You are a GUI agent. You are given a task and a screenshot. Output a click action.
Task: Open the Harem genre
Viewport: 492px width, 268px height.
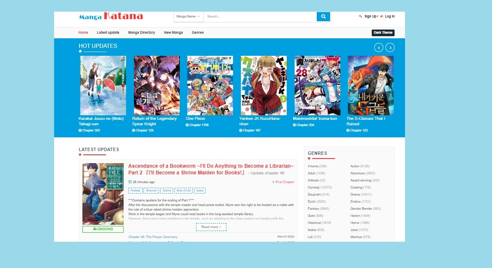click(360, 216)
